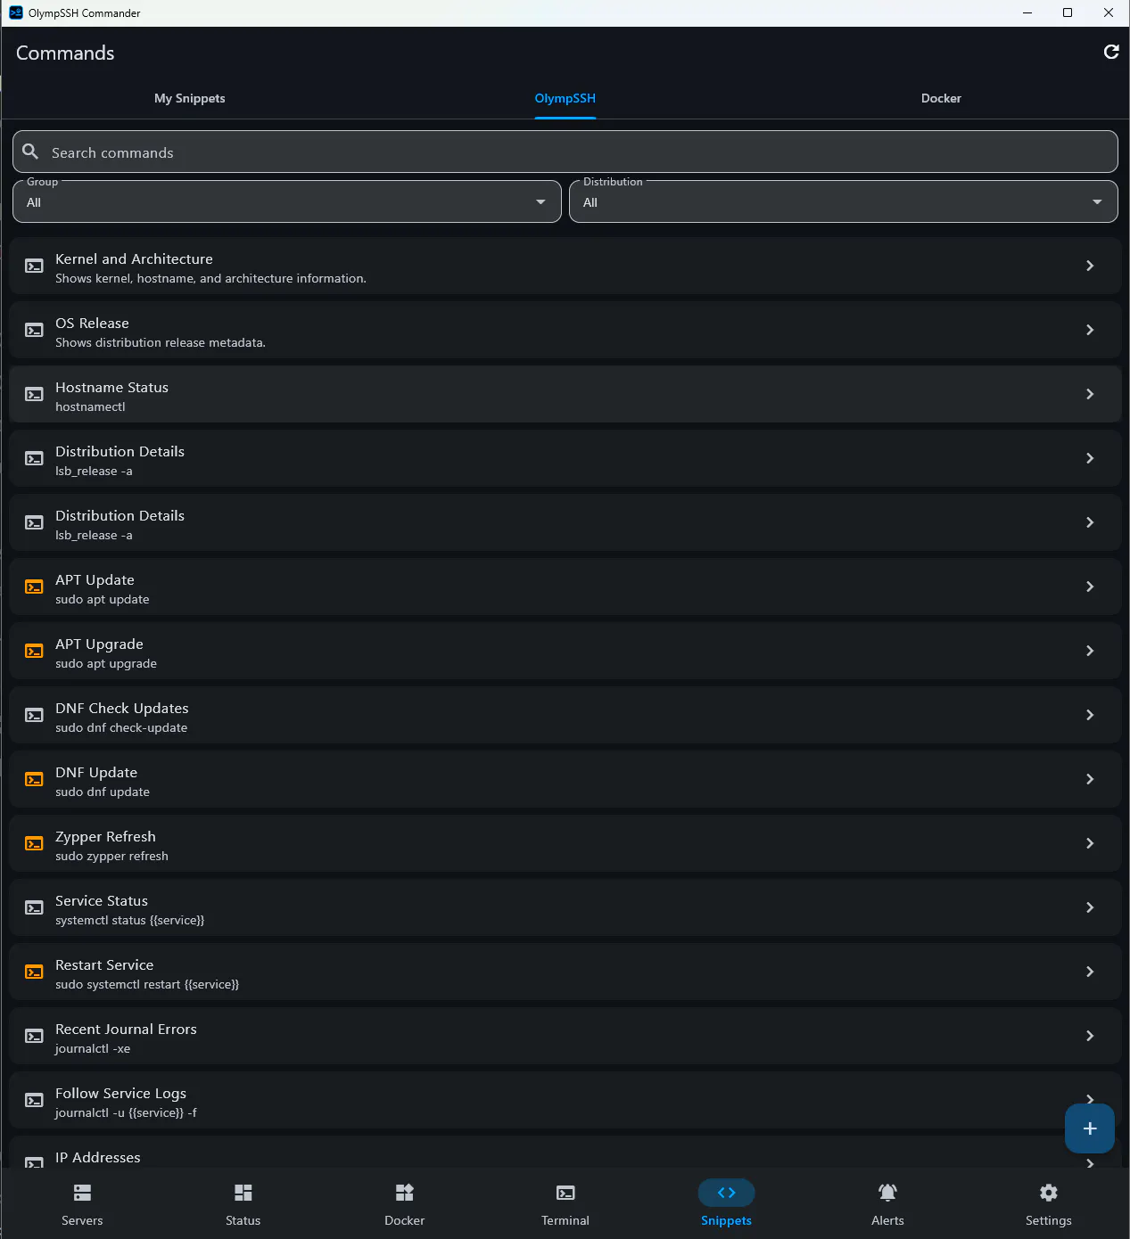Select 'sudo apt upgrade' command text
This screenshot has height=1239, width=1130.
point(106,664)
